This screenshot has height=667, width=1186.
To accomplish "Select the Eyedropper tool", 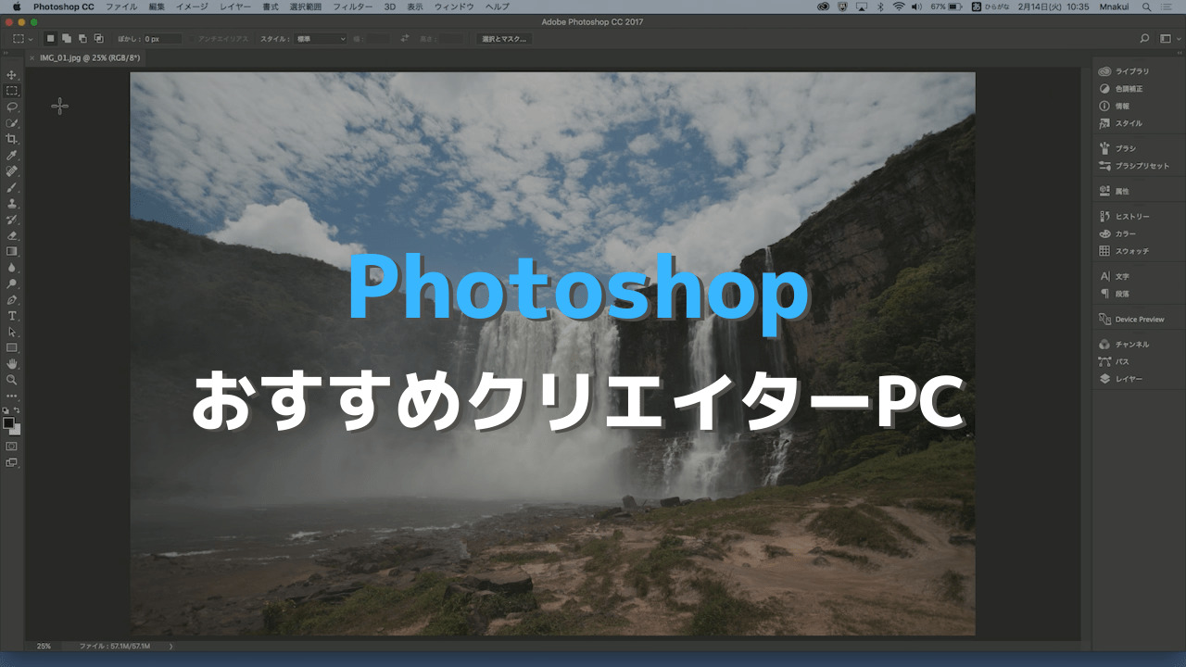I will [12, 155].
